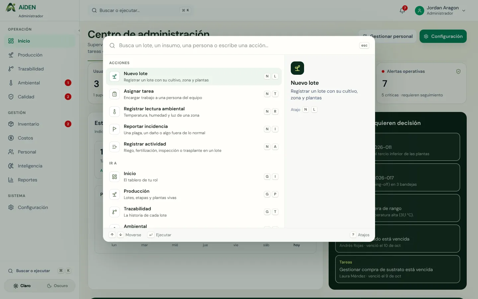Viewport: 478px width, 299px height.
Task: Go to Inicio in the command palette
Action: coord(194,176)
